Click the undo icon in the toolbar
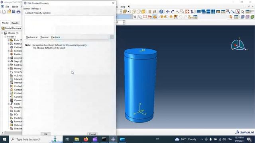 click(180, 17)
